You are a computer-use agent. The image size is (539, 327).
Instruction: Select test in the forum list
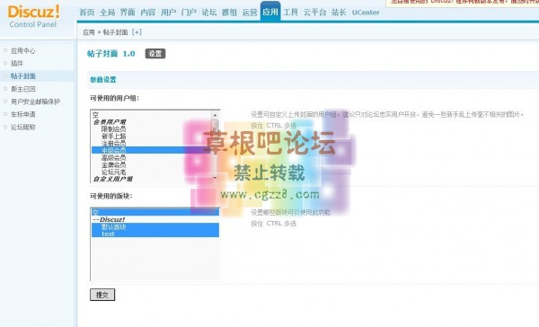pyautogui.click(x=155, y=234)
